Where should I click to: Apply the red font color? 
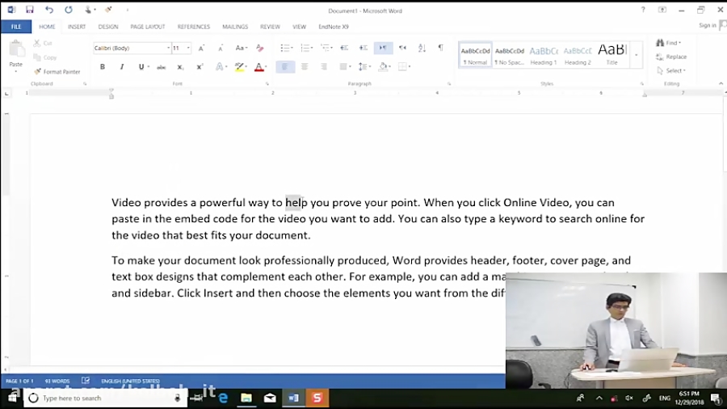pos(258,67)
